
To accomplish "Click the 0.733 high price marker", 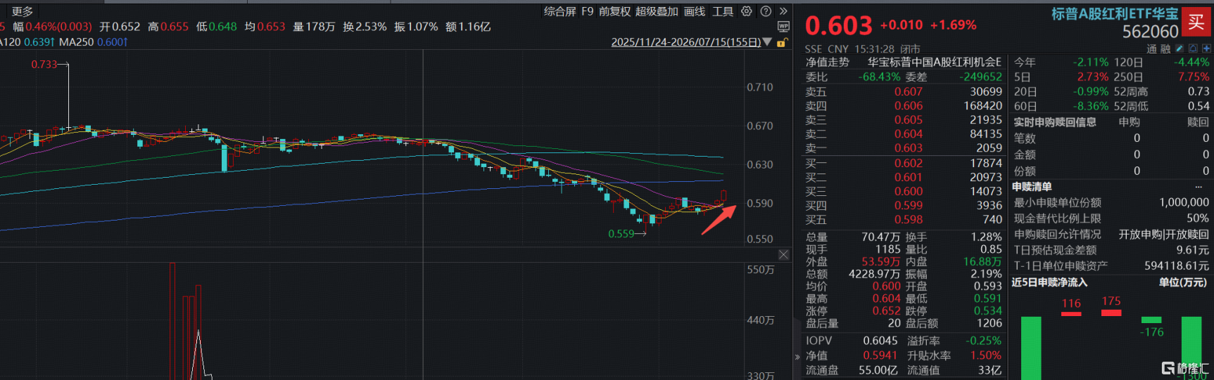I will (44, 65).
